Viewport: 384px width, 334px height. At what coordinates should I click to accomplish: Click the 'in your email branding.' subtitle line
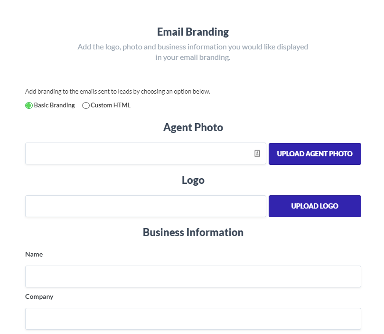pyautogui.click(x=193, y=57)
